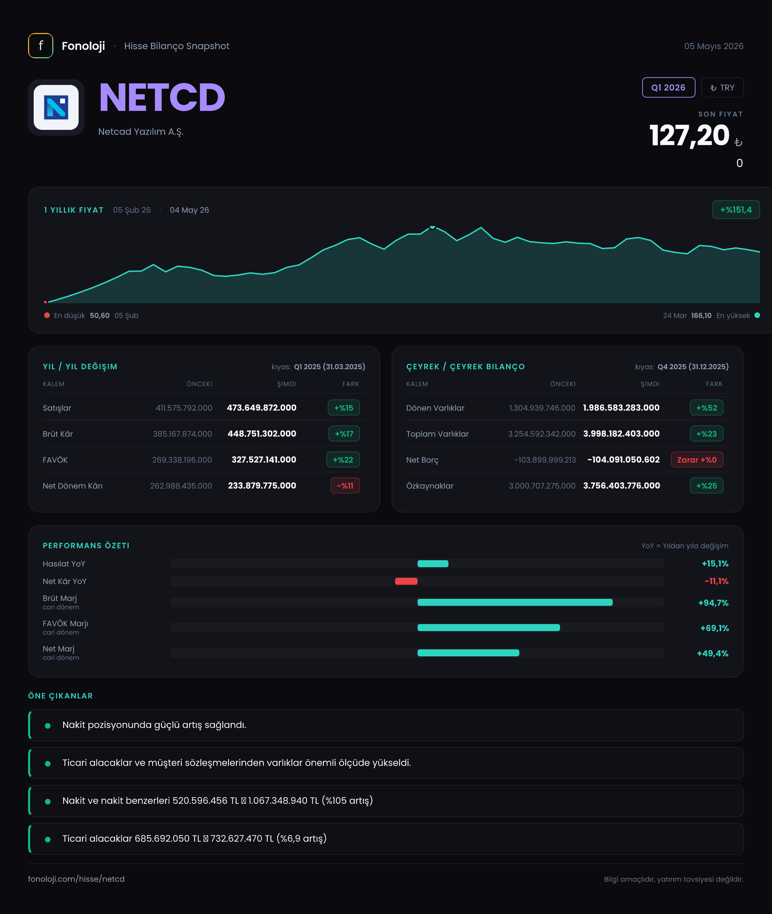Click the Toplam Varlıklar +%23 badge
The image size is (772, 914).
707,434
